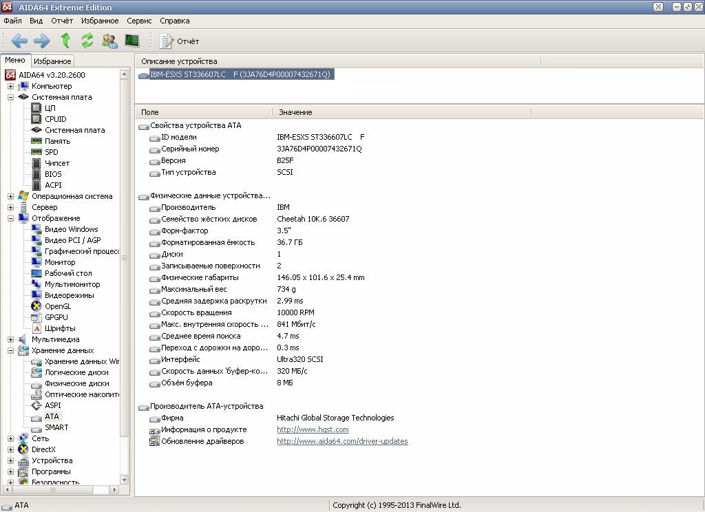
Task: Select the ACPI icon item
Action: click(36, 185)
